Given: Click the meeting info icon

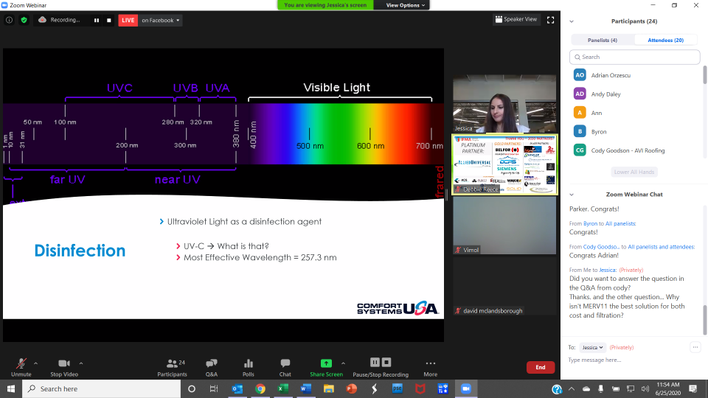Looking at the screenshot, I should [x=9, y=21].
